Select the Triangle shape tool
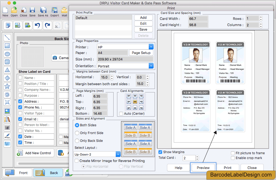 (x=7, y=70)
